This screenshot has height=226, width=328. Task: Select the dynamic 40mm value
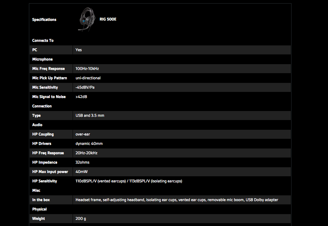[x=89, y=143]
